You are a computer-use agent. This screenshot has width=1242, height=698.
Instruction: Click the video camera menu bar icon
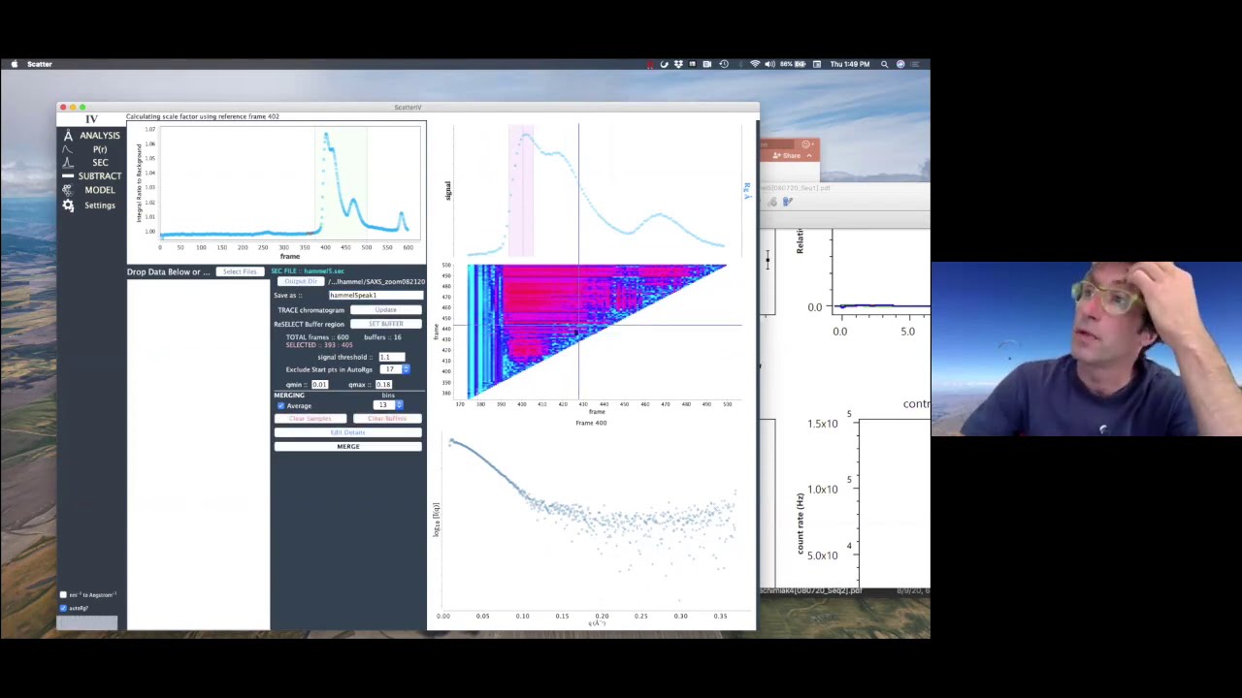click(x=707, y=64)
